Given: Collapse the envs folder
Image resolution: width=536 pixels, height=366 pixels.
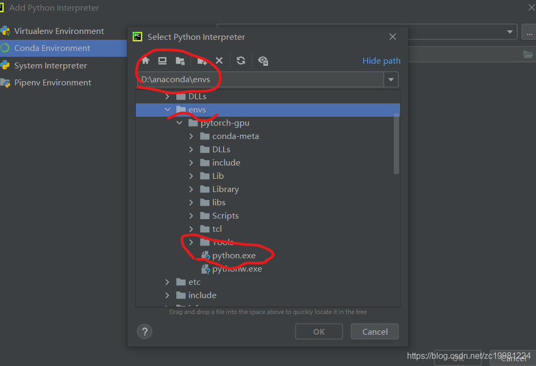Looking at the screenshot, I should coord(168,109).
